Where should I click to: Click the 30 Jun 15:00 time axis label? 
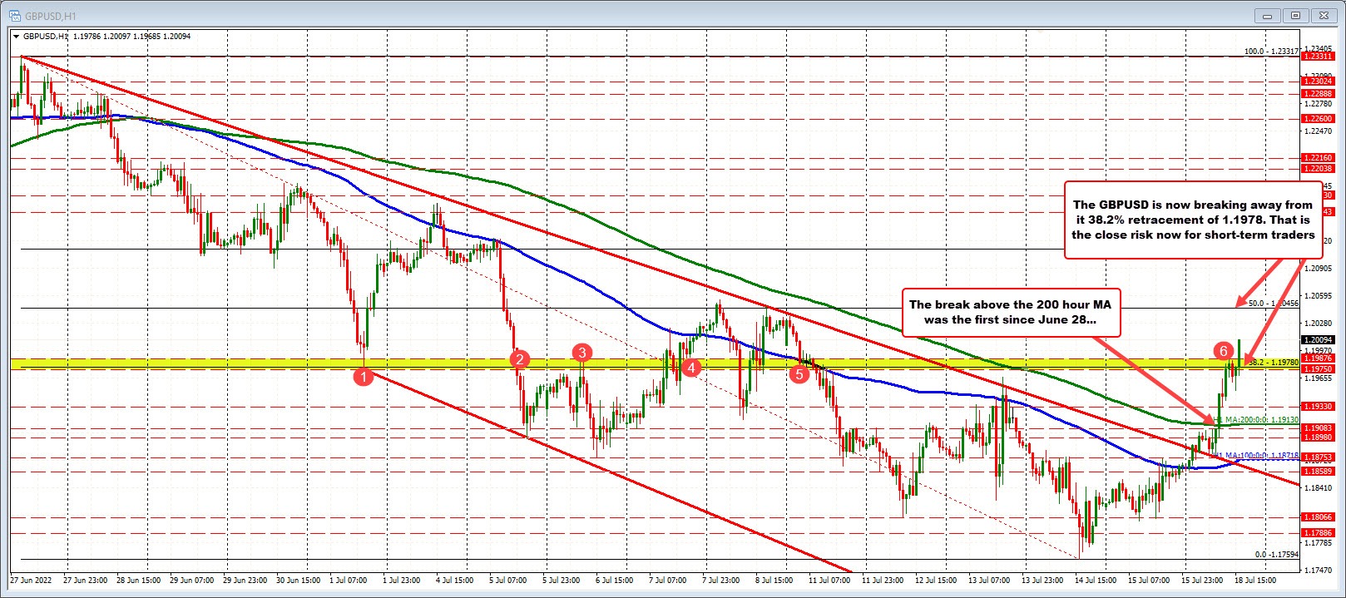pyautogui.click(x=299, y=581)
